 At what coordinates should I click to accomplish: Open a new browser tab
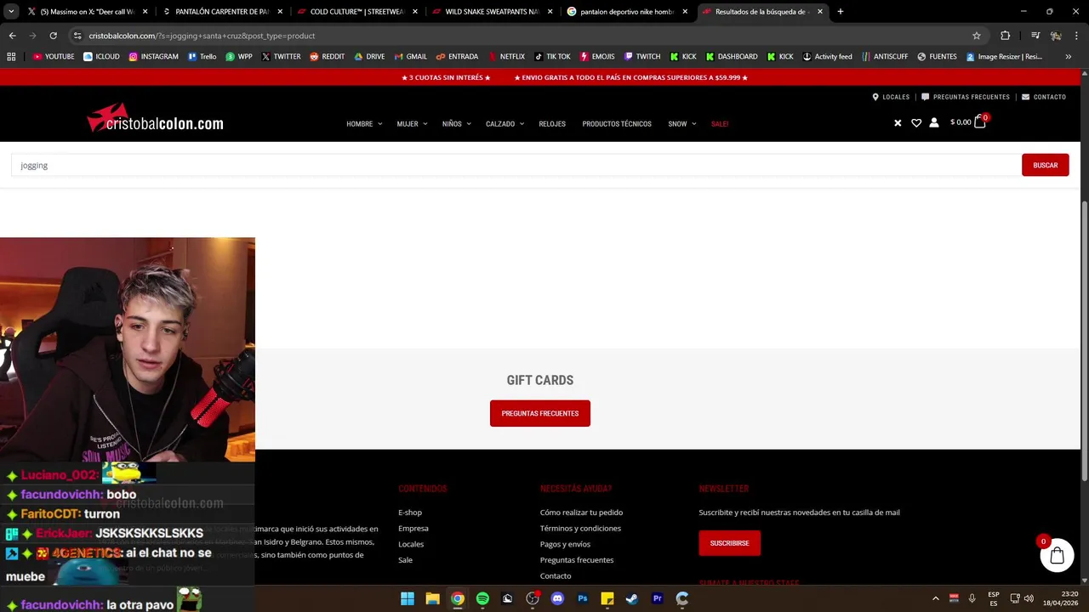[x=841, y=12]
